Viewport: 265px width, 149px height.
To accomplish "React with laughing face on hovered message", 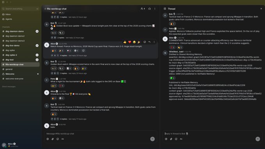I will click(x=134, y=42).
